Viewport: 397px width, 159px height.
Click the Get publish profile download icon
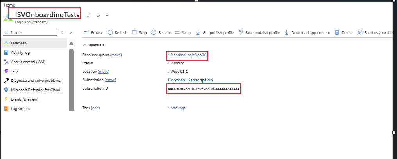pos(198,33)
